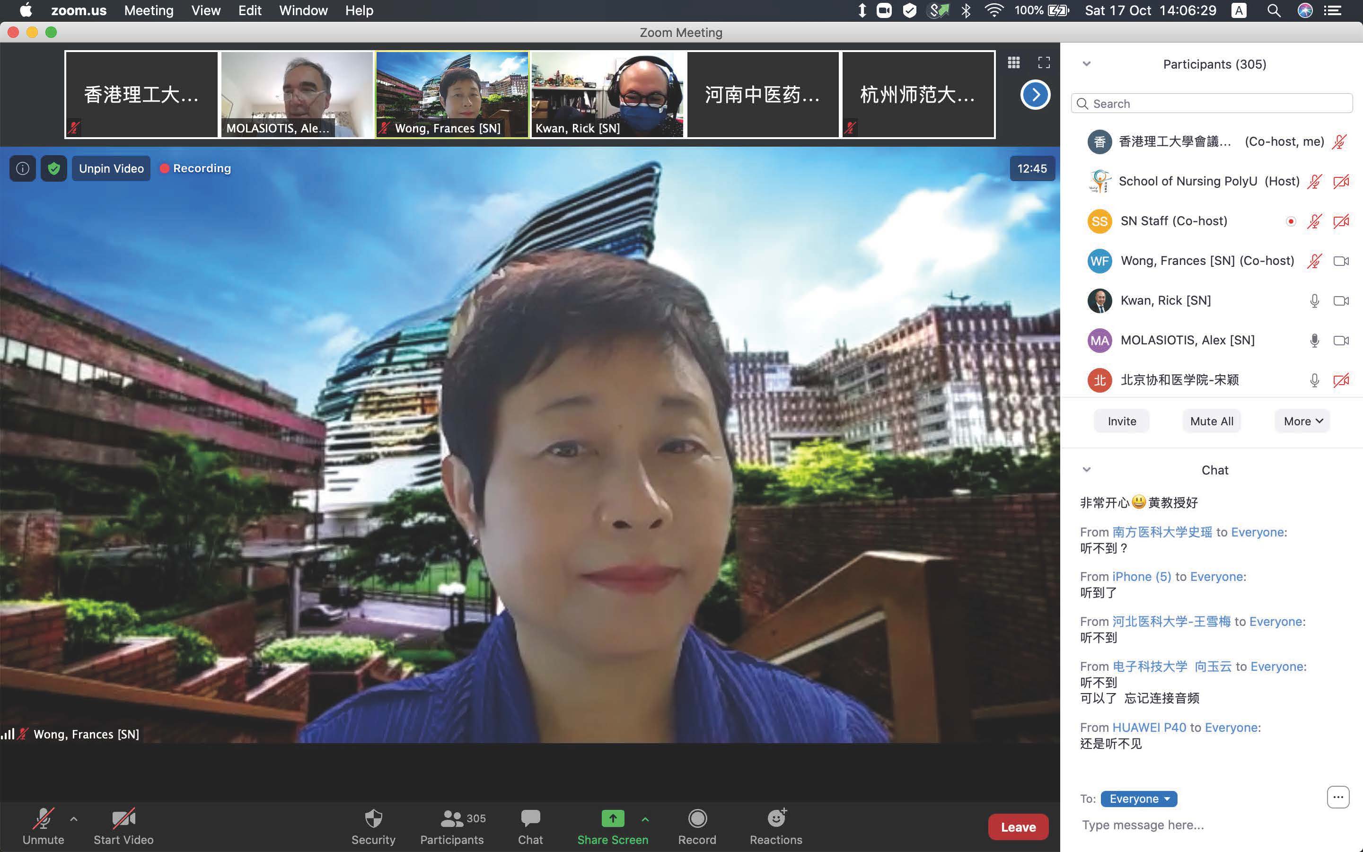Open audio options arrow beside Unmute
This screenshot has width=1363, height=852.
click(74, 819)
